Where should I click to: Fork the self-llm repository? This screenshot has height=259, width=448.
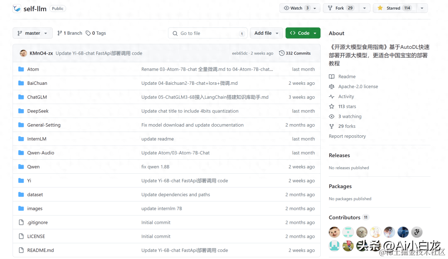click(341, 8)
